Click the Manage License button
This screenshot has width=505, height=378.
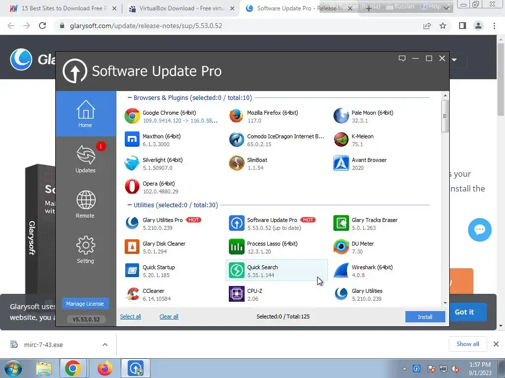(85, 304)
